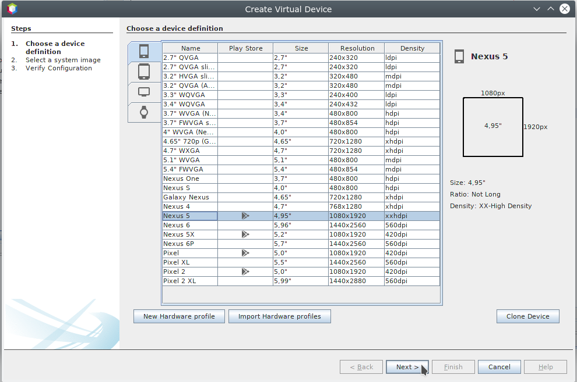
Task: Cancel the Create Virtual Device wizard
Action: pyautogui.click(x=499, y=367)
